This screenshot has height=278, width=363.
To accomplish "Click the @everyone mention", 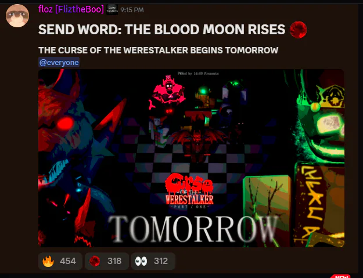I will click(59, 63).
